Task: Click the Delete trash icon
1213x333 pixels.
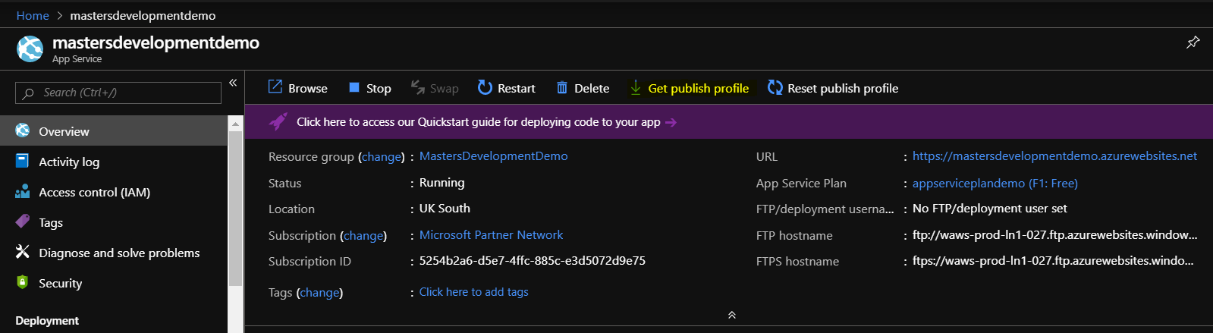Action: 562,88
